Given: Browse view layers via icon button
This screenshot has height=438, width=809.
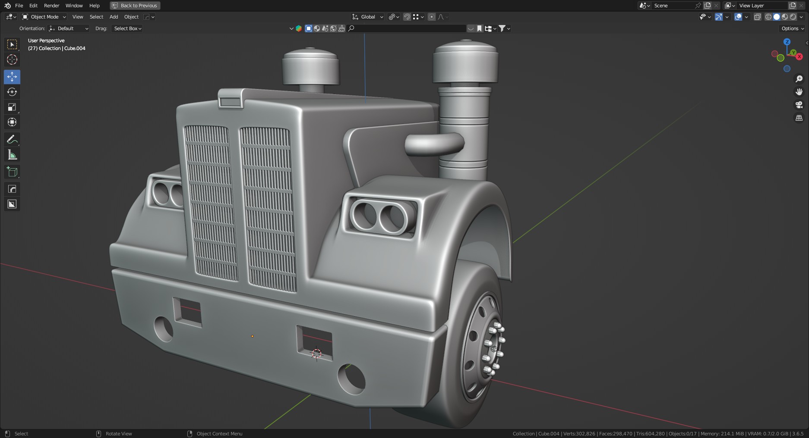Looking at the screenshot, I should [730, 6].
